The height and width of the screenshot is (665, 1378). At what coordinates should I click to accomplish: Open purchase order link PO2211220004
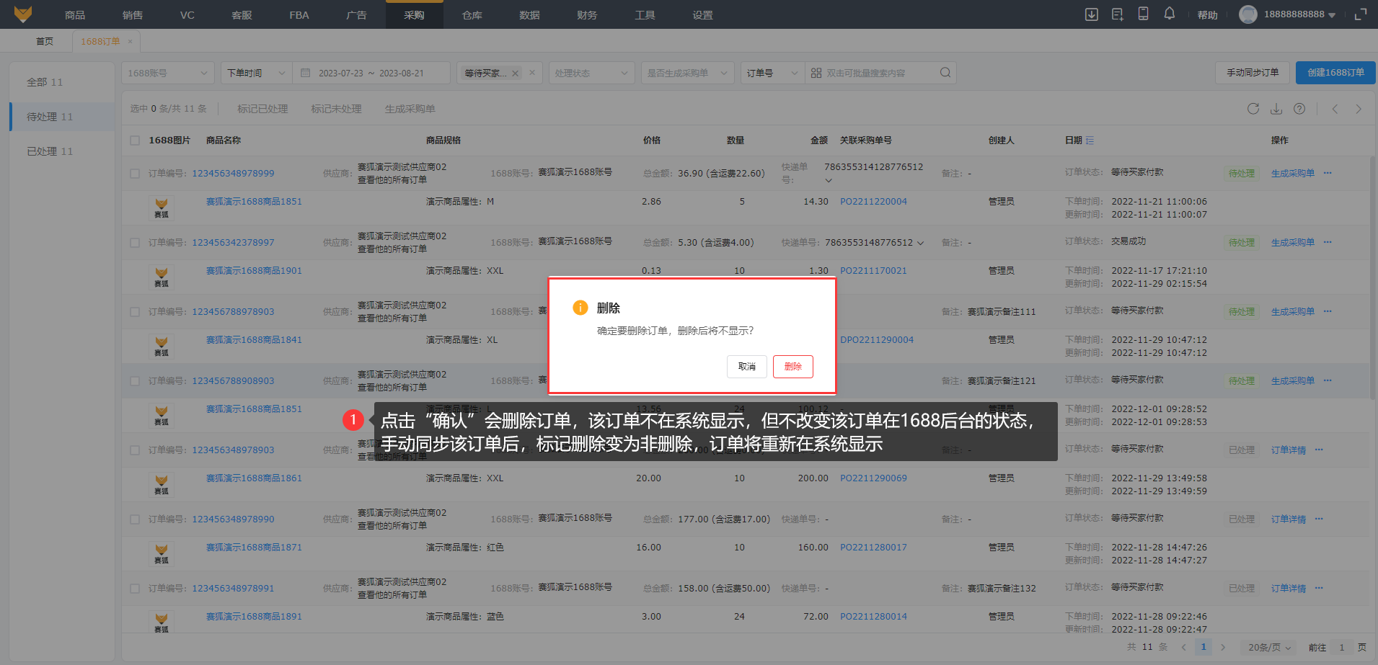873,202
